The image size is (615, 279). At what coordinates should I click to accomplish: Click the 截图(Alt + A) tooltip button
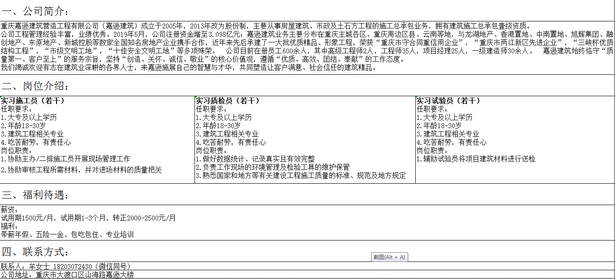click(389, 257)
